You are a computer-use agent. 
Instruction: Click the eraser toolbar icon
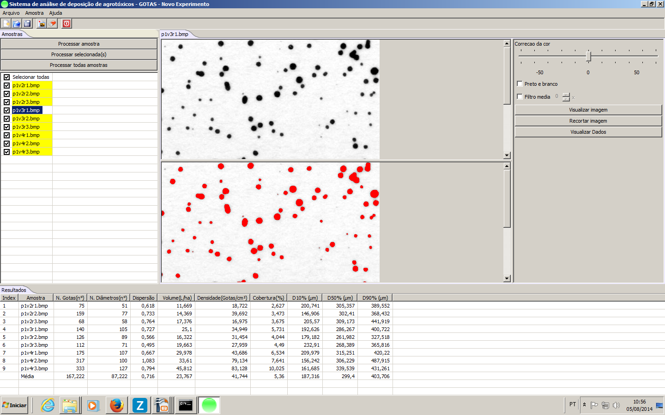point(53,24)
